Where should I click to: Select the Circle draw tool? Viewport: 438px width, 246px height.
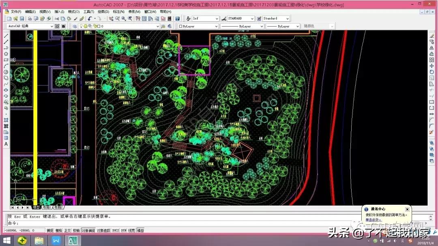(x=6, y=72)
